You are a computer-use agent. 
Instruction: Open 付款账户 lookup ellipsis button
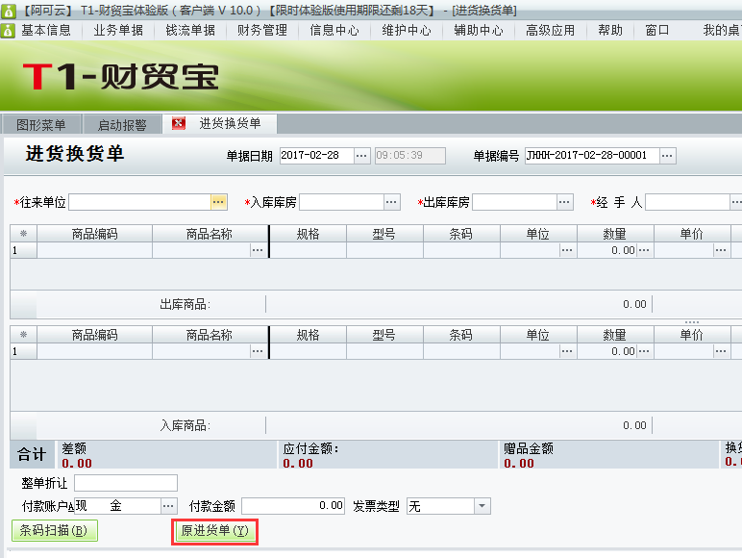pyautogui.click(x=168, y=506)
